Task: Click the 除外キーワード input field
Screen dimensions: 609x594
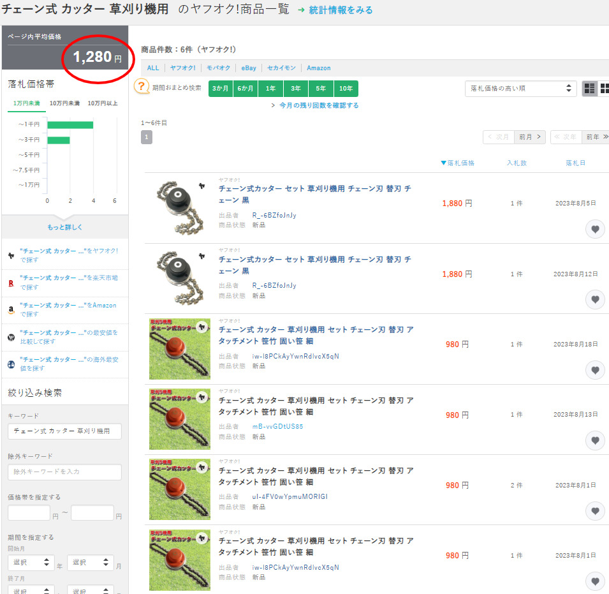Action: click(x=64, y=472)
